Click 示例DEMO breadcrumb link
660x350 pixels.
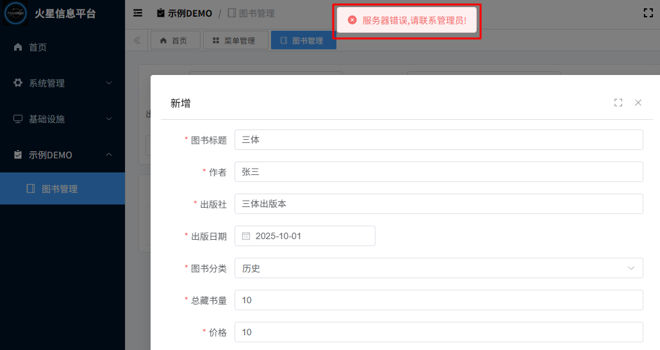(185, 13)
